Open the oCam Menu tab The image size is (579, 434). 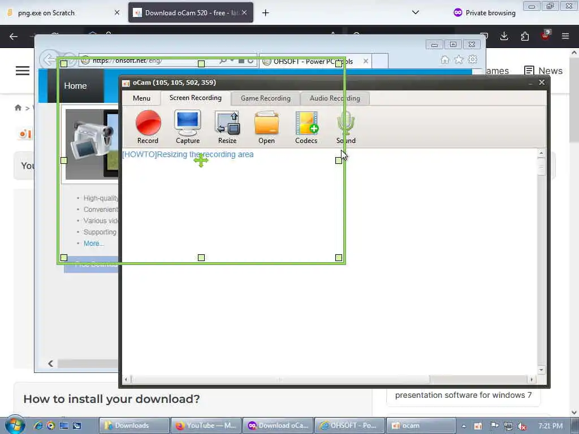point(141,98)
